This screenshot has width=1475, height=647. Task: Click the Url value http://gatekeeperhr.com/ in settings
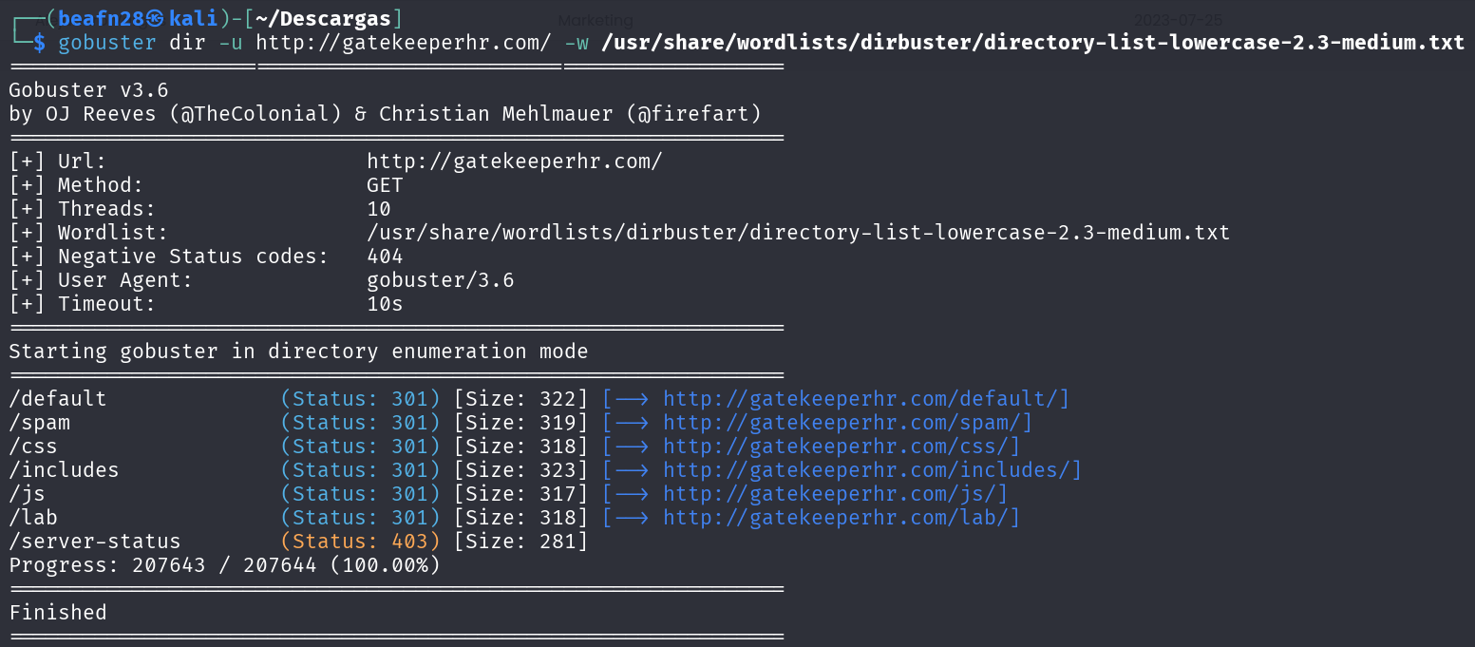(514, 162)
